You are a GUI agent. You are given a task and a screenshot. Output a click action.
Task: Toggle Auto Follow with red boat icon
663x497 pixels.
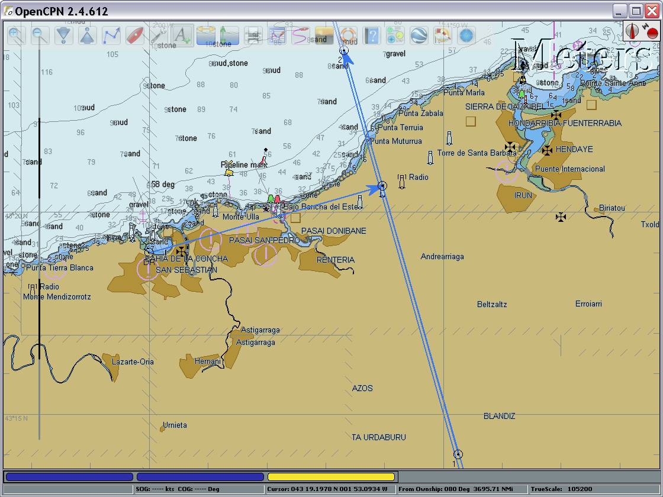click(x=134, y=35)
